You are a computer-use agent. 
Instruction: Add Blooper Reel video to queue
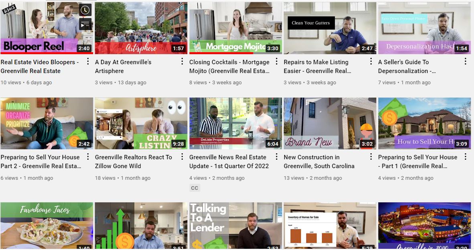pos(85,24)
